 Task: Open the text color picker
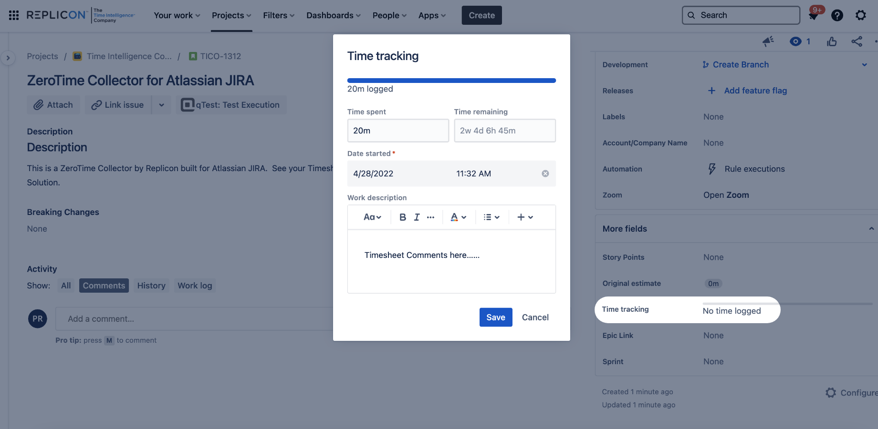pos(458,217)
